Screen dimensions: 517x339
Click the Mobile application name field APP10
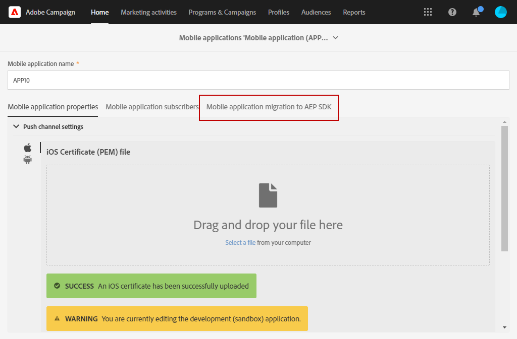258,80
